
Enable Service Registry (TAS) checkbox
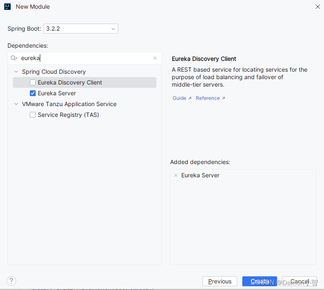coord(33,115)
